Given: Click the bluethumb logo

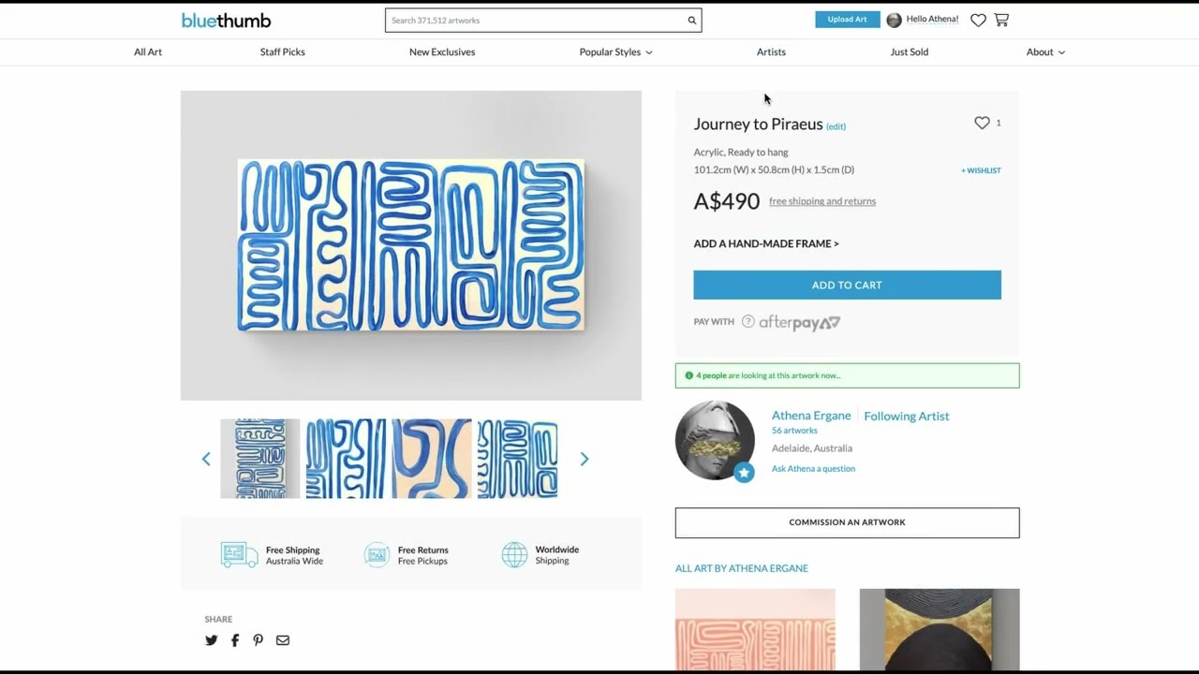Looking at the screenshot, I should point(226,20).
